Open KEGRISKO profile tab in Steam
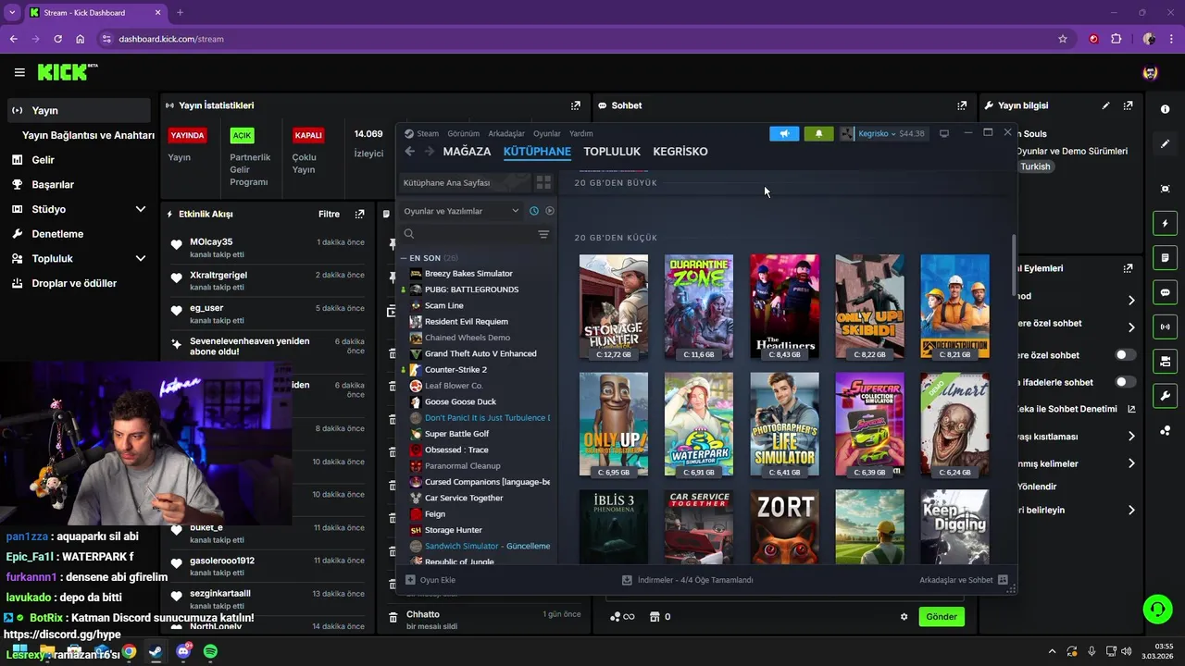 [680, 152]
